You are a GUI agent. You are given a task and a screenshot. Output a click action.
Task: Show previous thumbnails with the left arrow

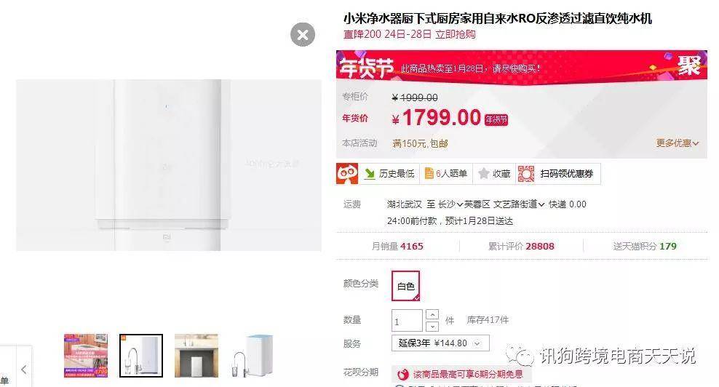[24, 369]
